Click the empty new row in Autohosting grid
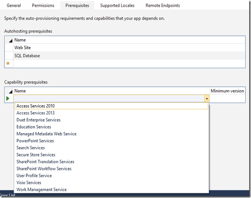The width and height of the screenshot is (251, 198). click(x=129, y=64)
